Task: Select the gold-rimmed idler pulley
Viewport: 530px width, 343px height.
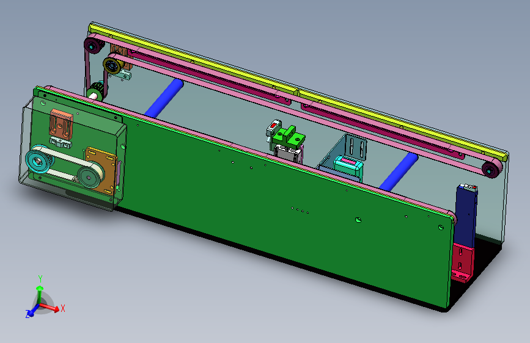Action: [112, 65]
